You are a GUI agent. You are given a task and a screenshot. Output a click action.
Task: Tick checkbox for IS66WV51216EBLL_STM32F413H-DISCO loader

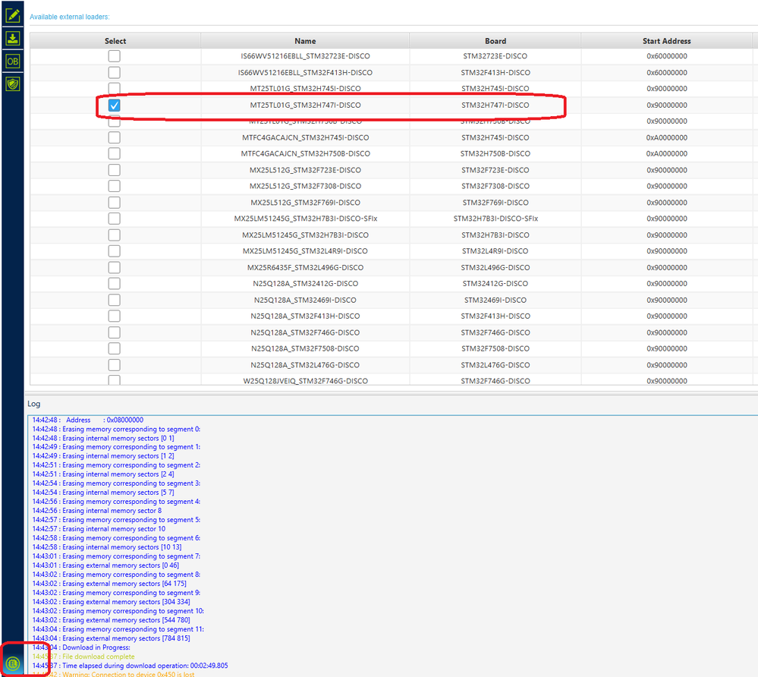click(x=114, y=73)
